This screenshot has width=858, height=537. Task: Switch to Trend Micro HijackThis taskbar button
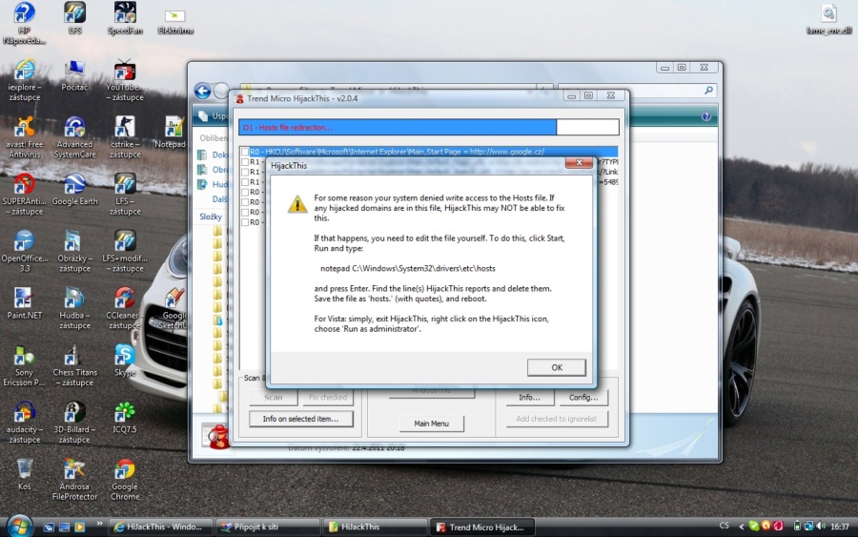point(481,527)
